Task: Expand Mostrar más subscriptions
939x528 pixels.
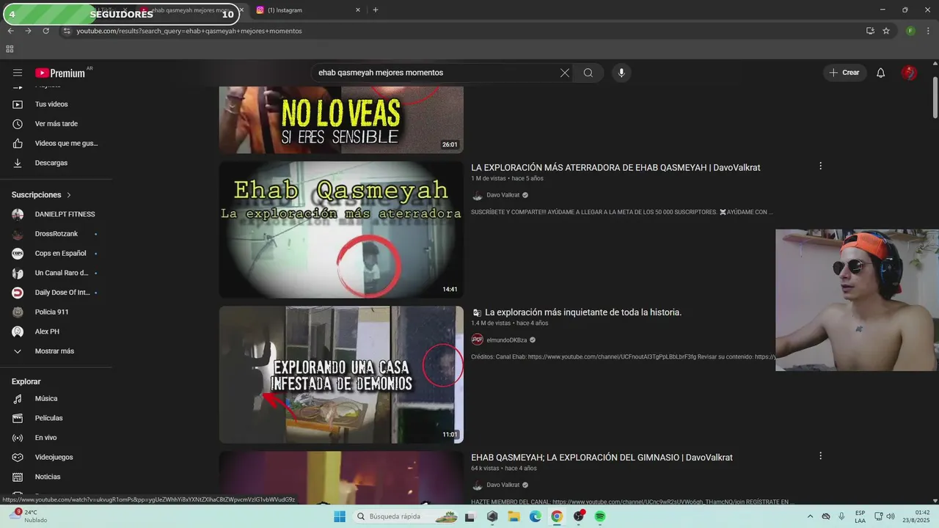Action: pos(56,351)
